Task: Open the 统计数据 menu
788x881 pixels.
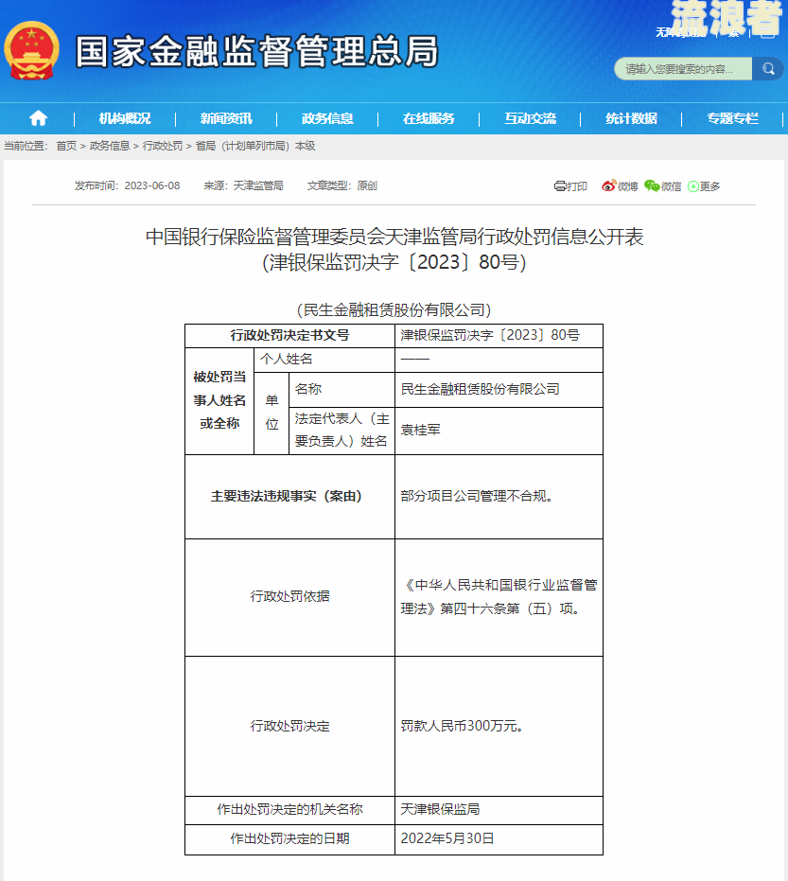Action: pos(631,118)
